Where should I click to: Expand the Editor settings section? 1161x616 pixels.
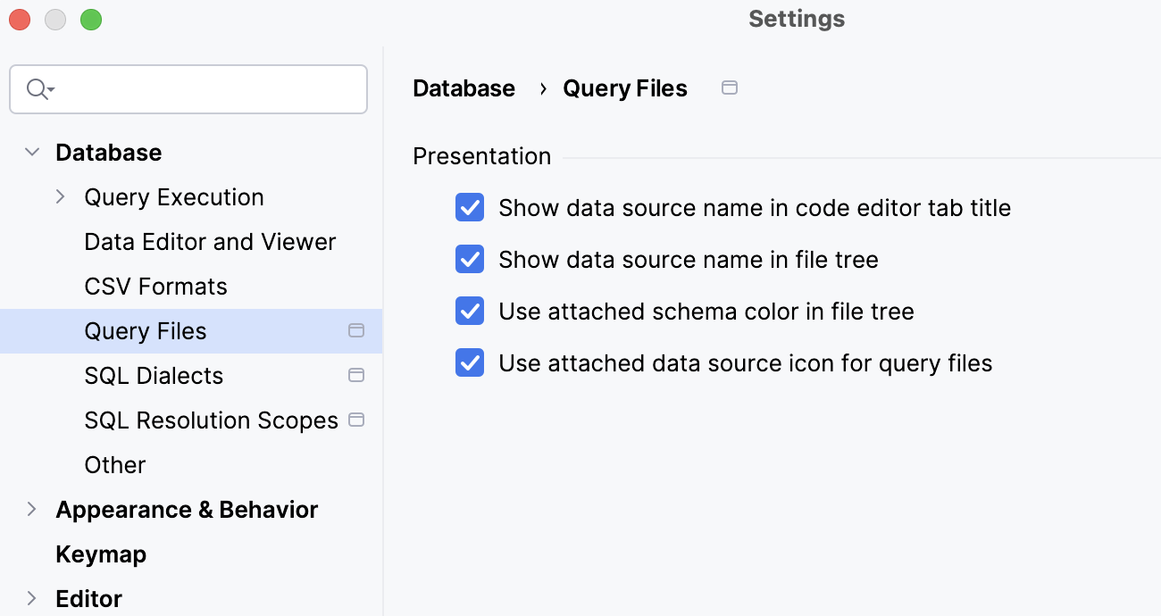(32, 598)
